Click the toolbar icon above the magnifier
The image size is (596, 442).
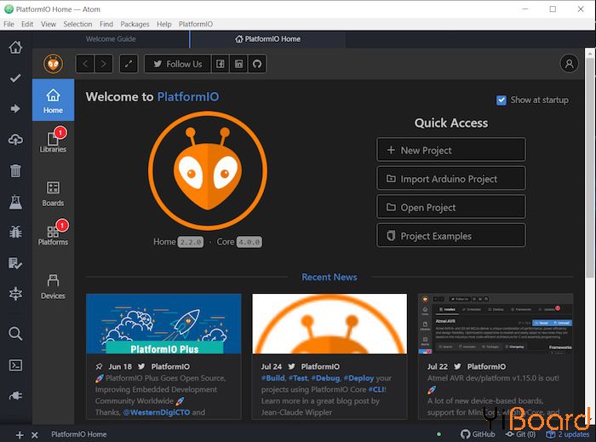(x=15, y=294)
